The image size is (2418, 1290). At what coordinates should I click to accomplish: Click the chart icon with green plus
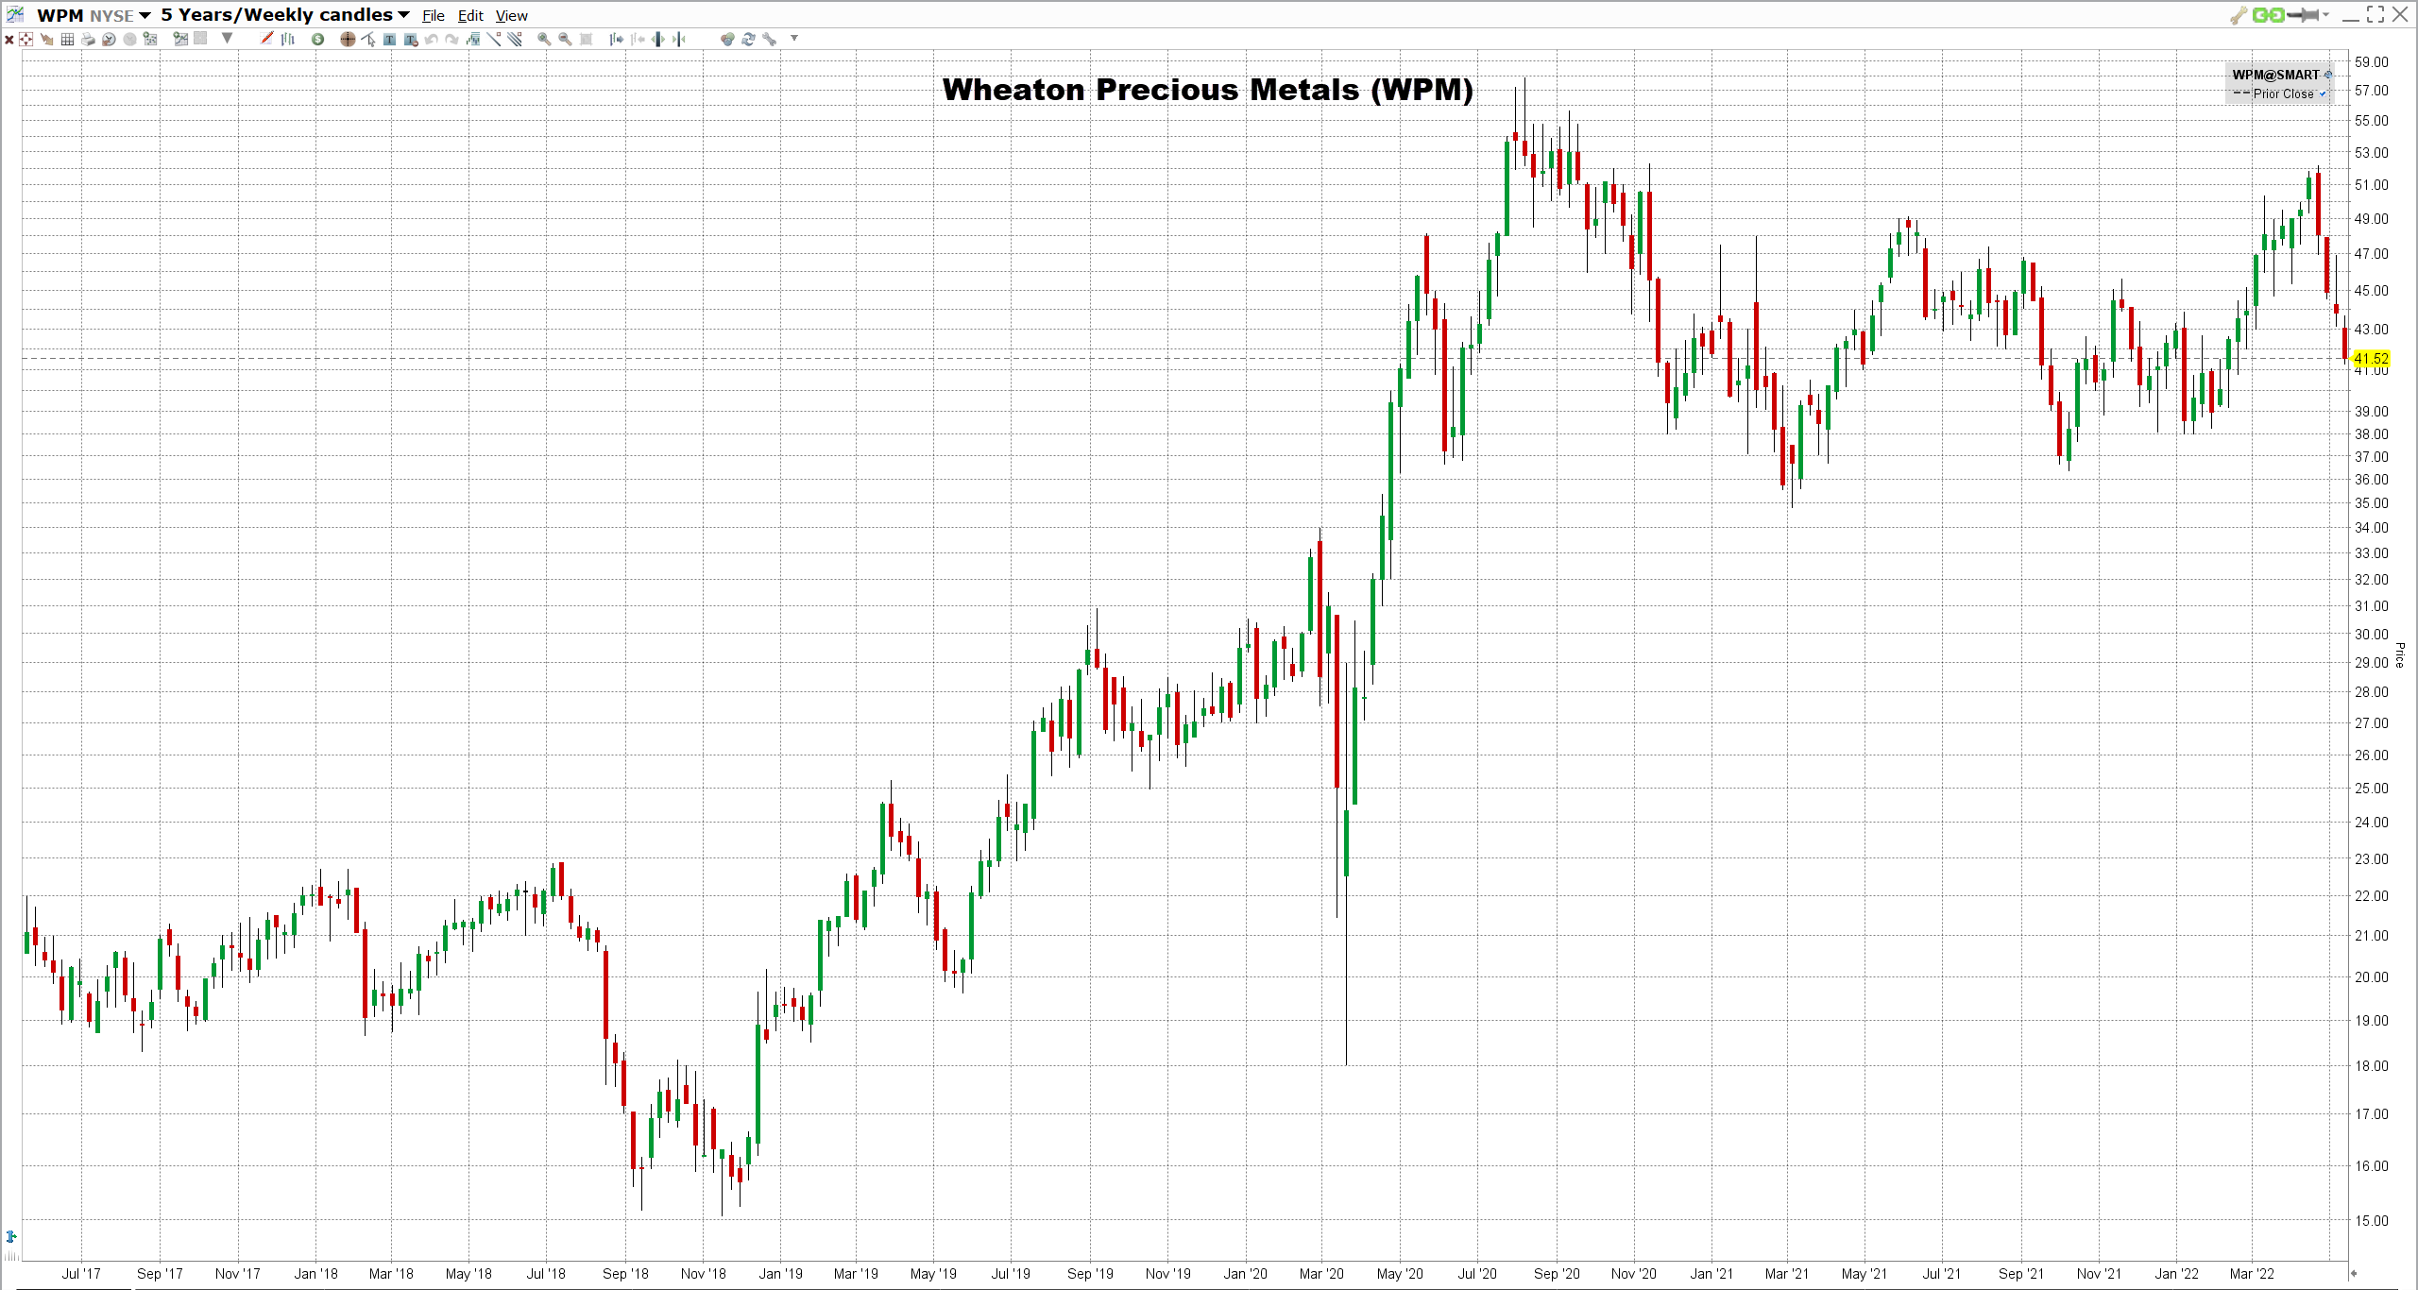tap(179, 39)
